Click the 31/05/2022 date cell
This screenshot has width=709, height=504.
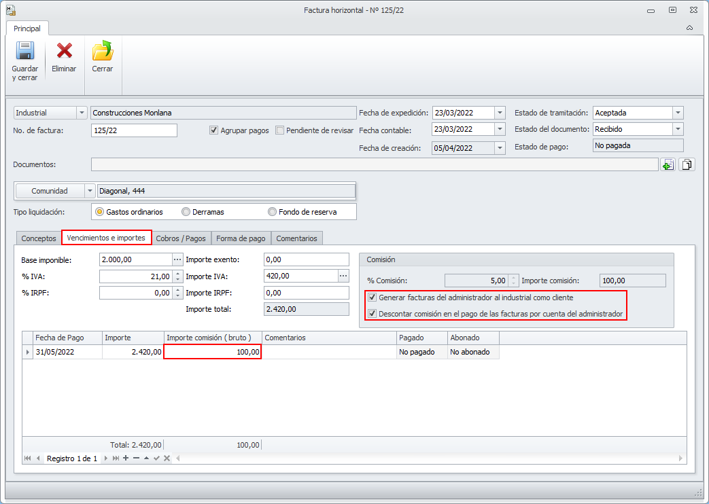click(67, 352)
